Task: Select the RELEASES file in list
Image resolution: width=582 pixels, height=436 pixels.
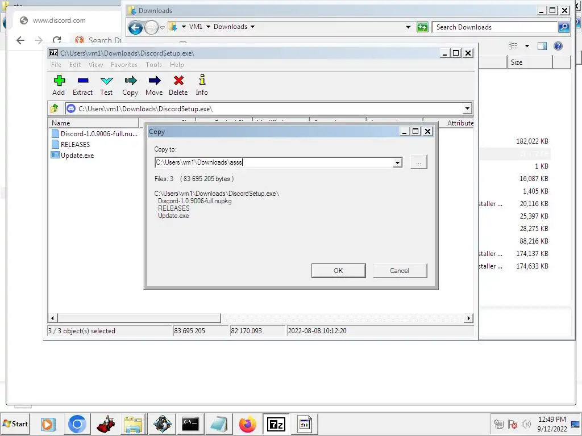Action: [70, 145]
